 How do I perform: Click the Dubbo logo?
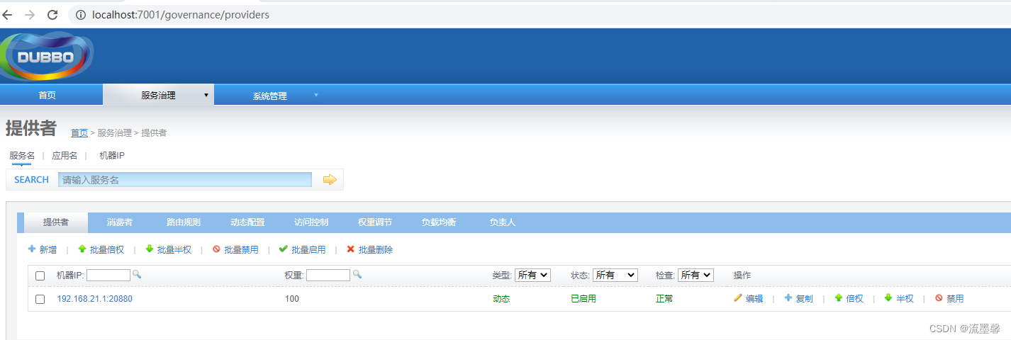pyautogui.click(x=47, y=57)
